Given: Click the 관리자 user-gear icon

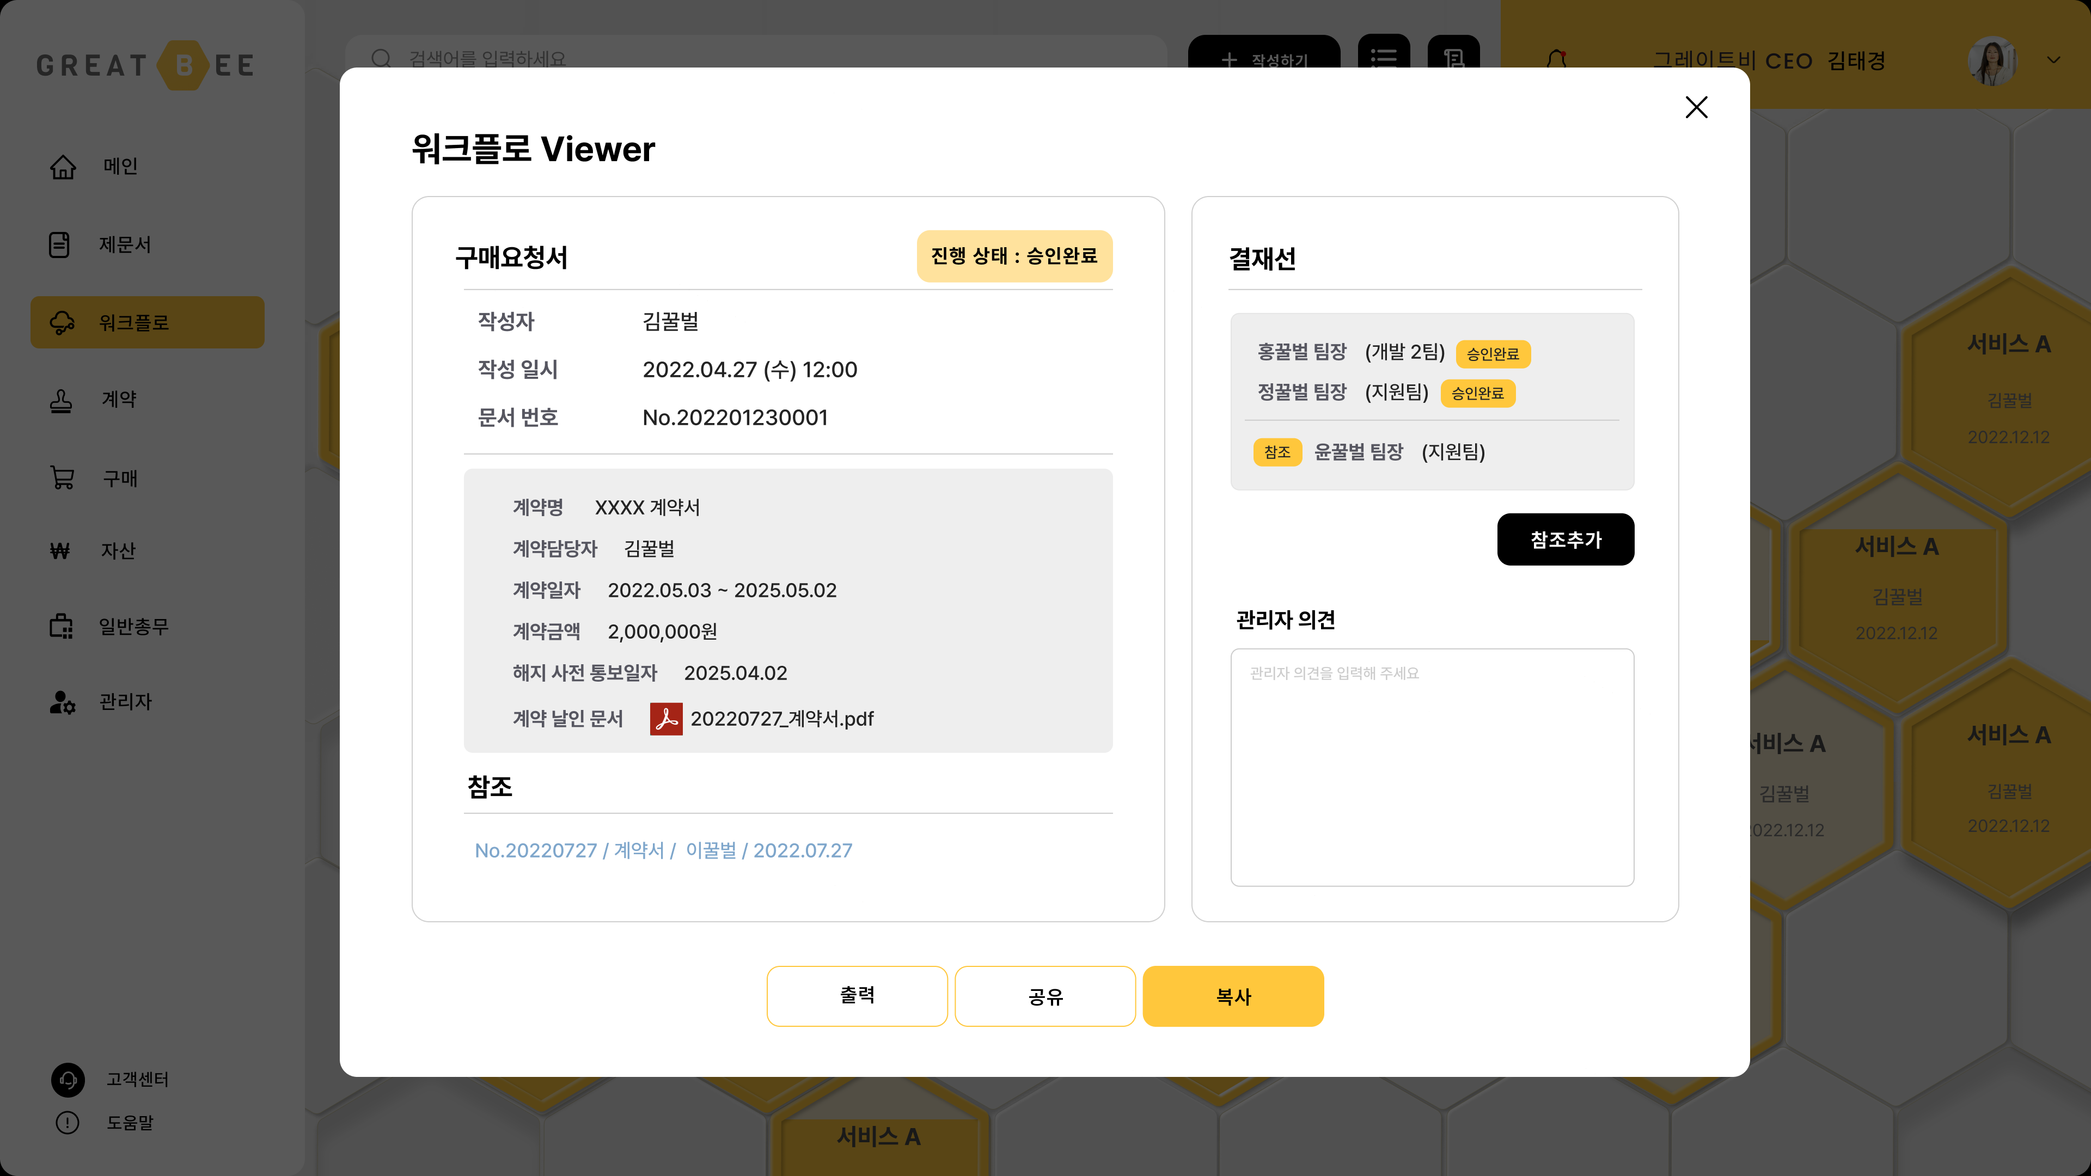Looking at the screenshot, I should 63,702.
